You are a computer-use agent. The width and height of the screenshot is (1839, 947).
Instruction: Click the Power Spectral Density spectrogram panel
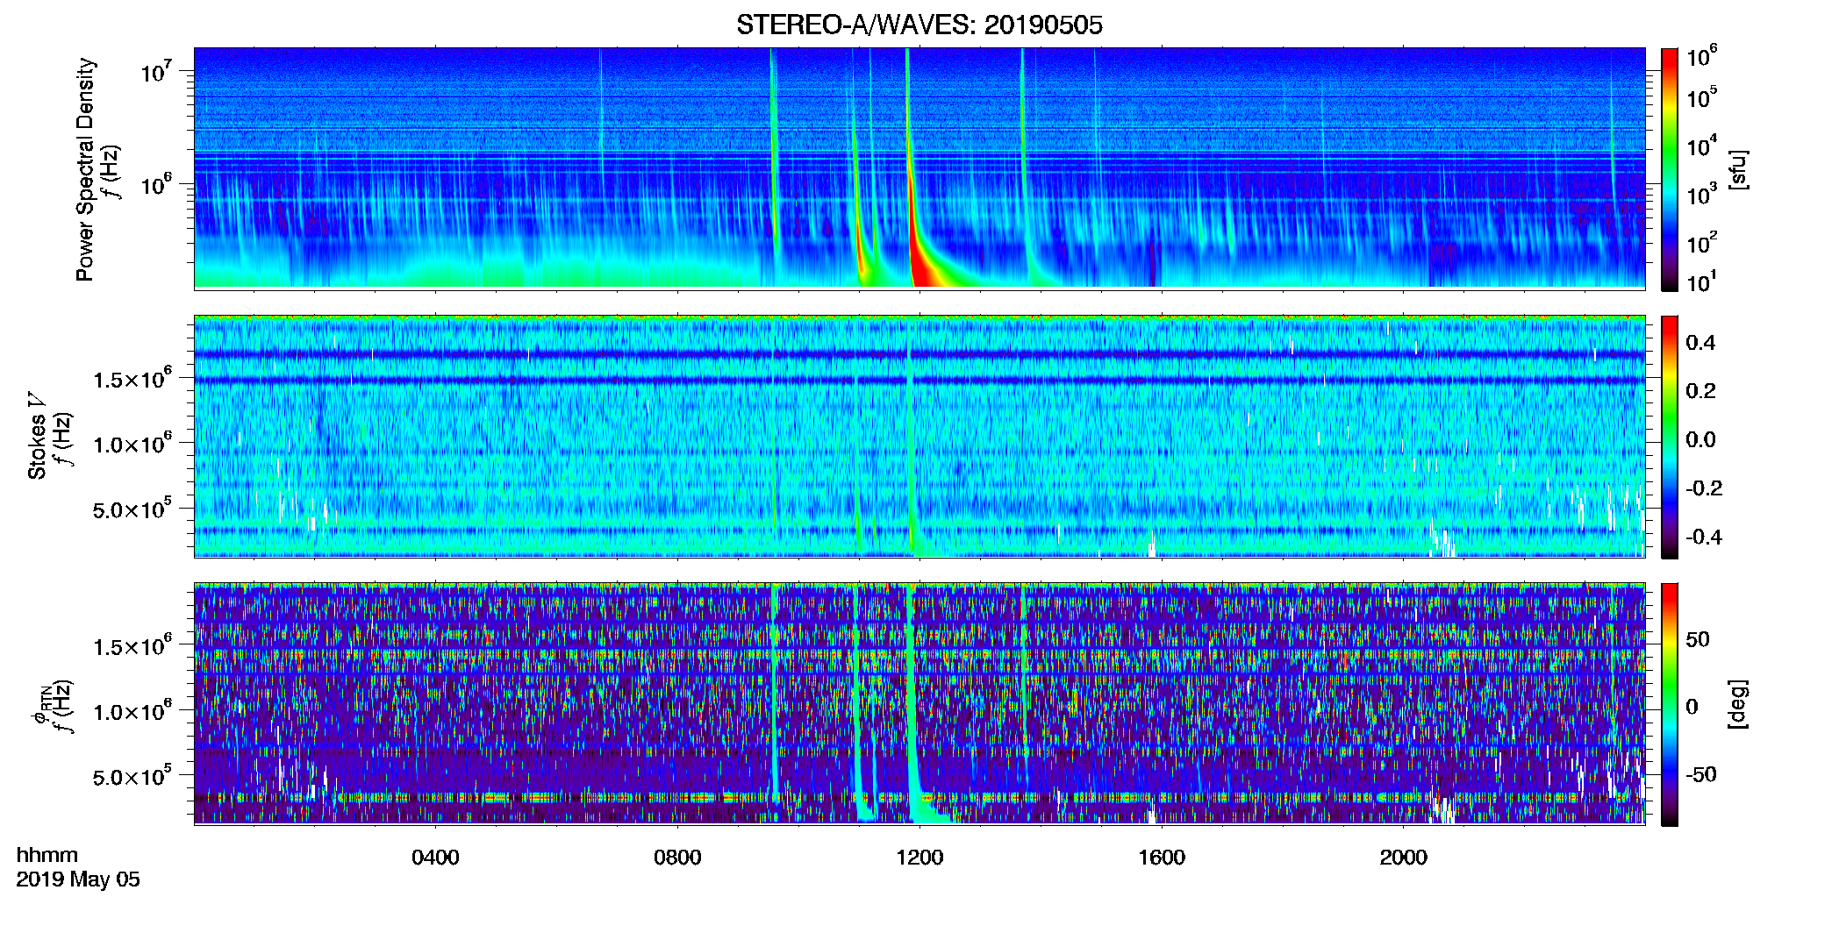coord(919,167)
